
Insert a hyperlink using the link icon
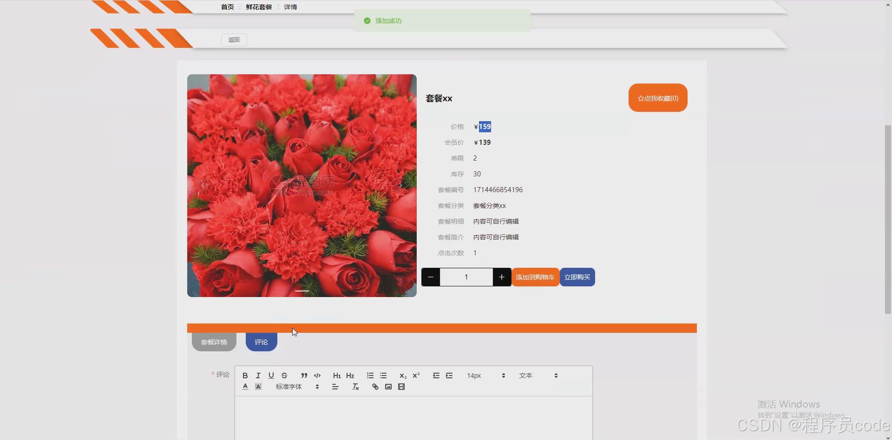click(x=375, y=387)
